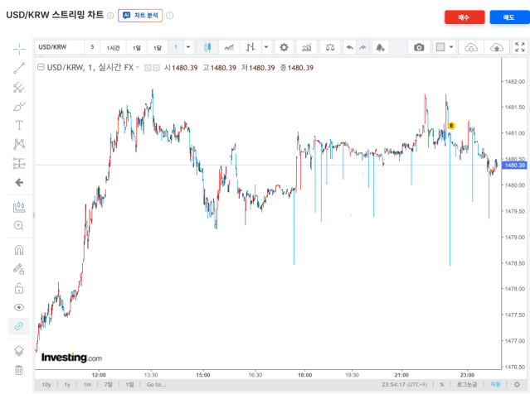530x394 pixels.
Task: Toggle magnet mode for drawings
Action: (19, 249)
